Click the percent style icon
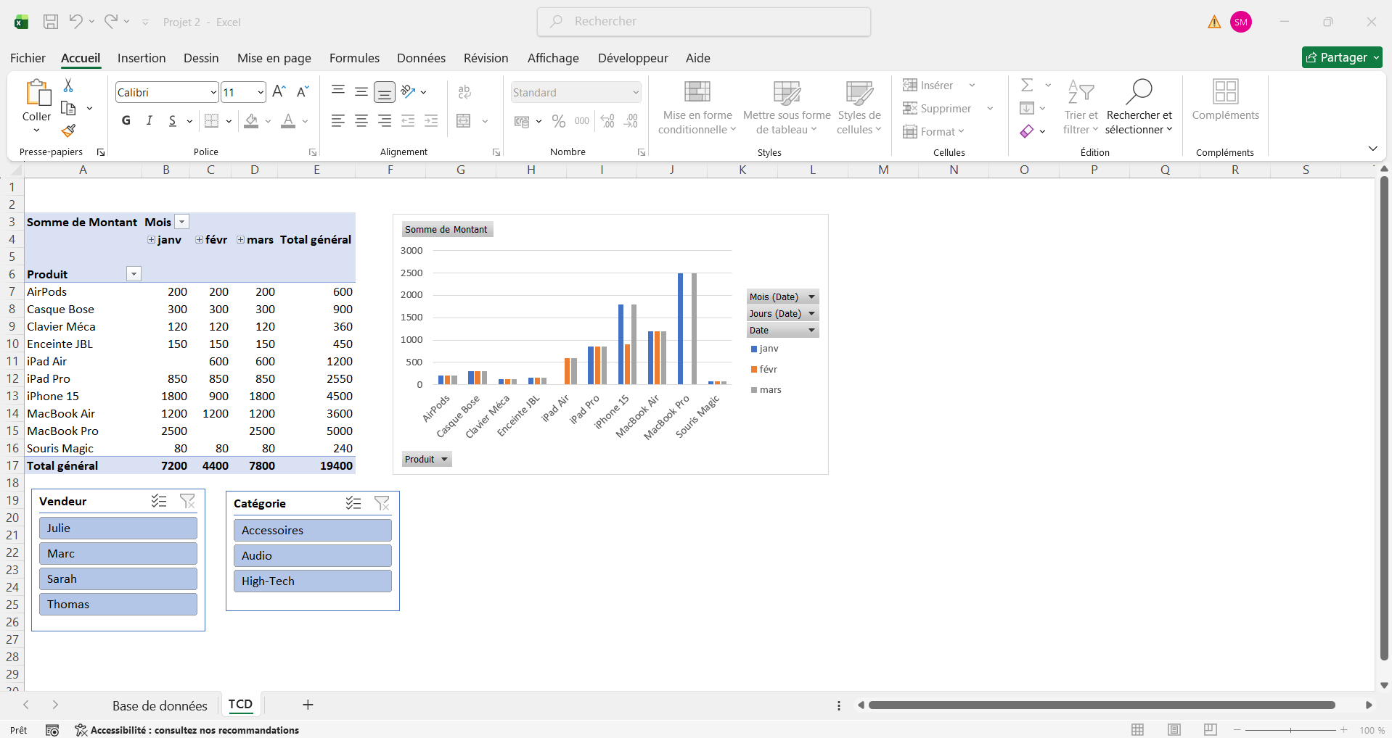Screen dimensions: 1392x738 point(558,121)
